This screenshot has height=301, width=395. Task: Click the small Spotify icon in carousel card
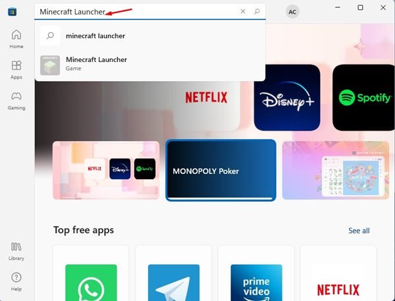pyautogui.click(x=145, y=169)
